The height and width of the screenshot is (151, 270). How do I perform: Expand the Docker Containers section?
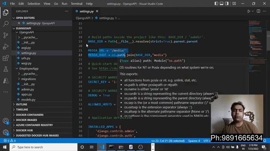(x=42, y=115)
